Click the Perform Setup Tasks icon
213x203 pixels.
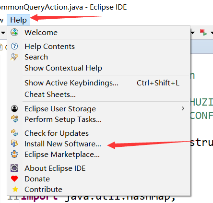click(14, 119)
